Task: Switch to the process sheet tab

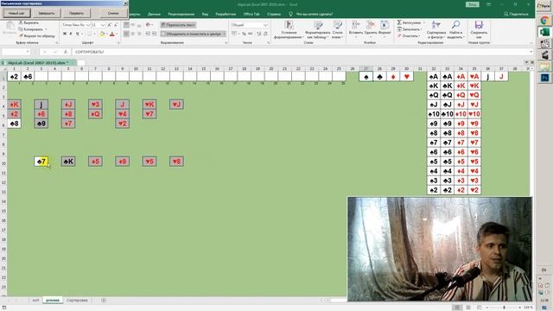Action: point(53,301)
